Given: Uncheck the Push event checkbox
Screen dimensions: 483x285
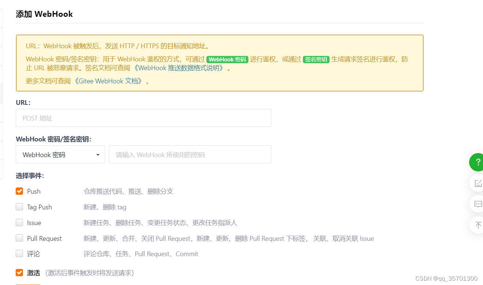Looking at the screenshot, I should point(19,191).
